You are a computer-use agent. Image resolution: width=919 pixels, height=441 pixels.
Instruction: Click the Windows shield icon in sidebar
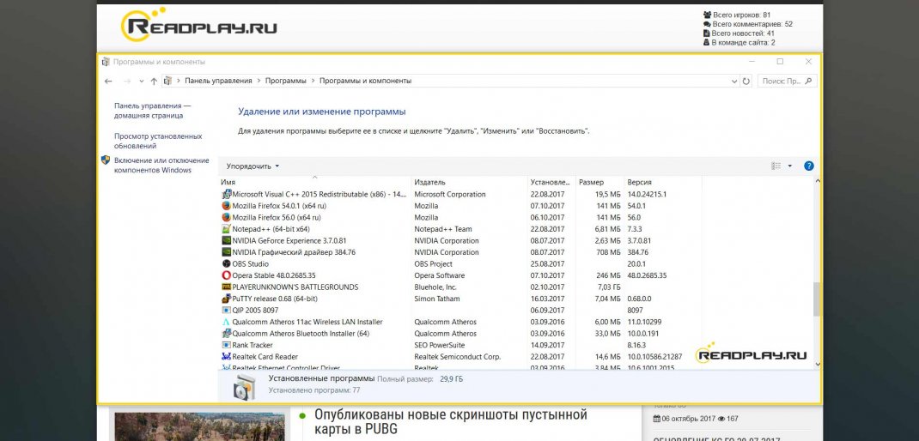point(106,160)
